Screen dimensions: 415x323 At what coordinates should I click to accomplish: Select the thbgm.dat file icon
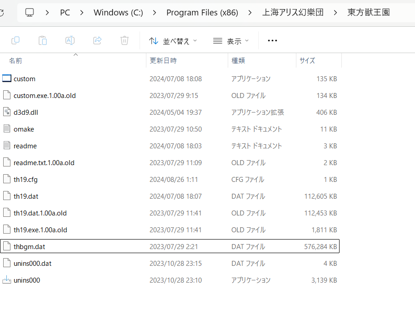(x=7, y=246)
